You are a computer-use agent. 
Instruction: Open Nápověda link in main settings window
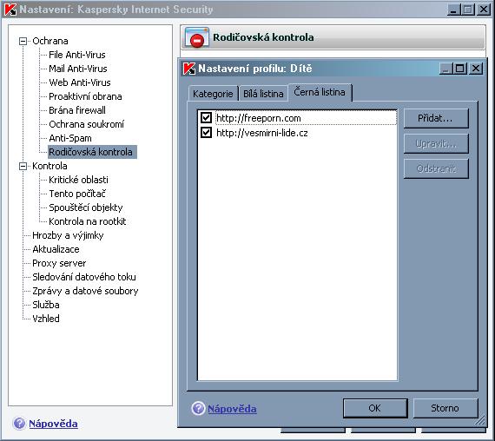tap(53, 424)
